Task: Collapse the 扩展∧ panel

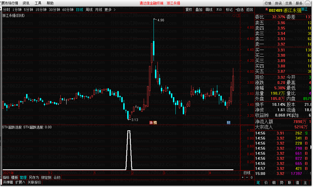Action: click(20, 182)
